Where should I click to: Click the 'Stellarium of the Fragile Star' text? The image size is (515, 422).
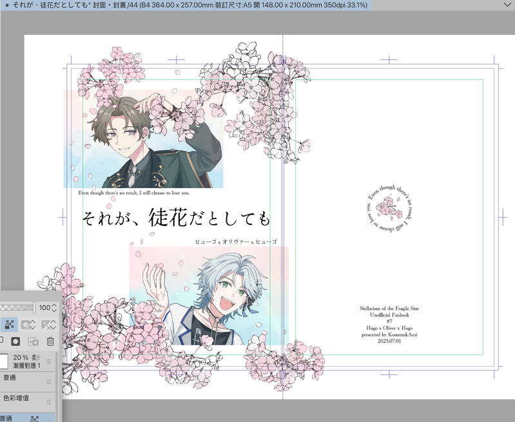pos(389,309)
